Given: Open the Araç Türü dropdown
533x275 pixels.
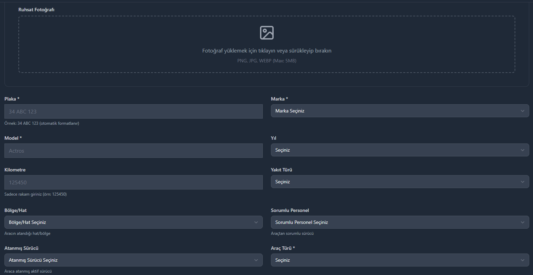Looking at the screenshot, I should click(x=400, y=260).
